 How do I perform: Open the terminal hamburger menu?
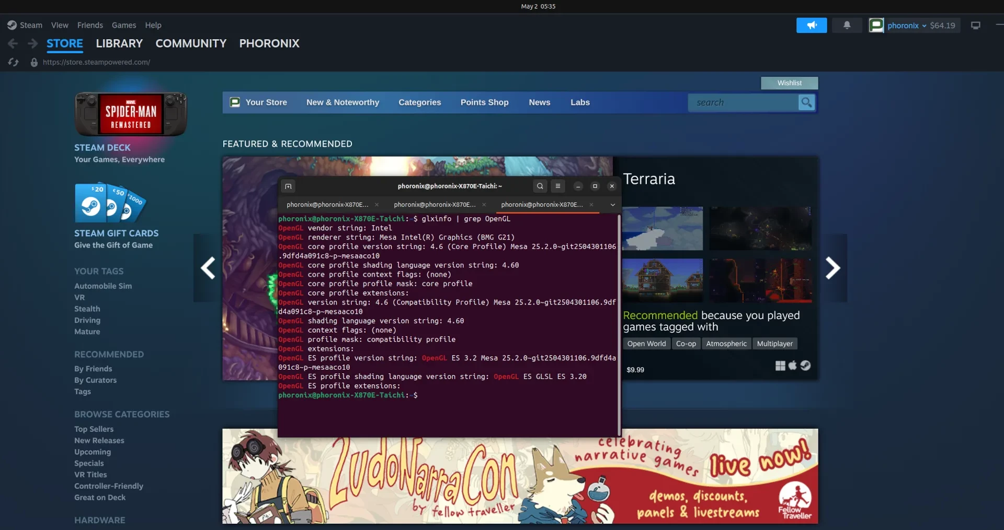pos(558,186)
